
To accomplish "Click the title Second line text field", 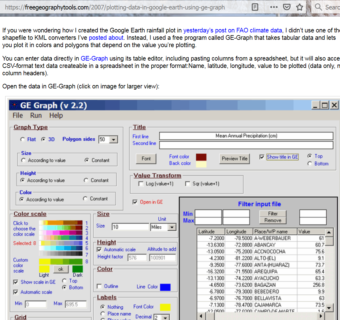I will (x=246, y=145).
